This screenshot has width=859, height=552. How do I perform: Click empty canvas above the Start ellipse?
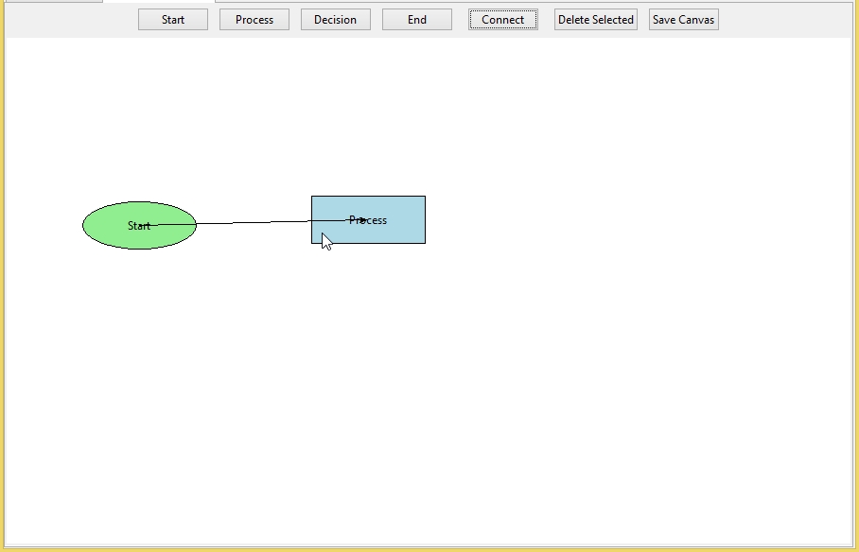pos(139,123)
